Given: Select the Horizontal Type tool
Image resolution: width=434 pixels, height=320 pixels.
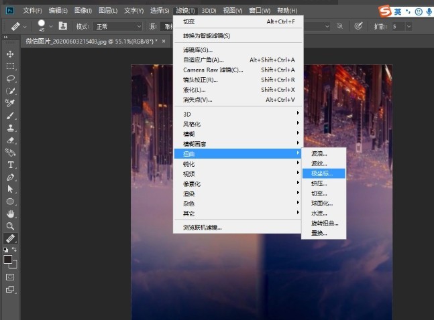Looking at the screenshot, I should [x=10, y=165].
